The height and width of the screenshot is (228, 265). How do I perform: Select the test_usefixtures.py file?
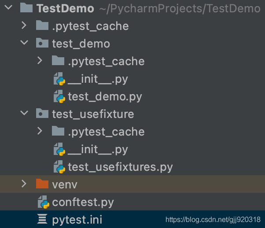tap(120, 167)
